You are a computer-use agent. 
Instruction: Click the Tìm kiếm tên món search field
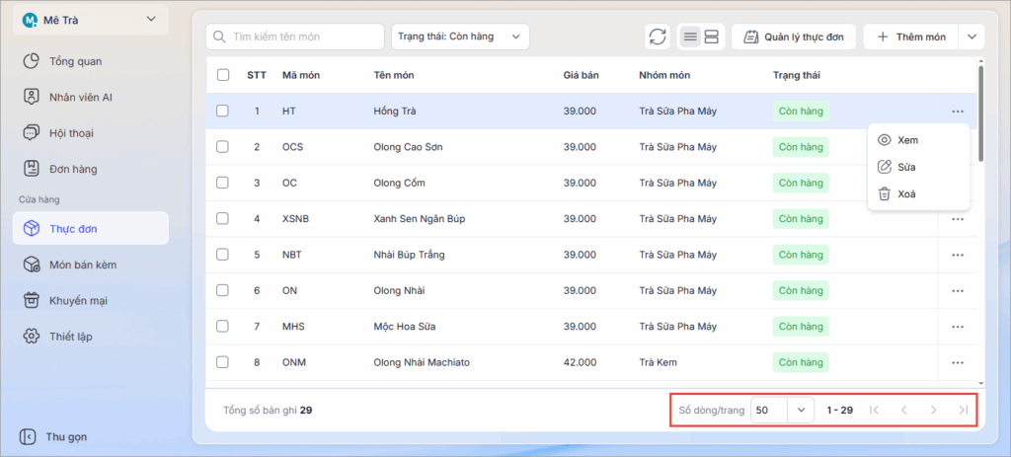coord(295,38)
